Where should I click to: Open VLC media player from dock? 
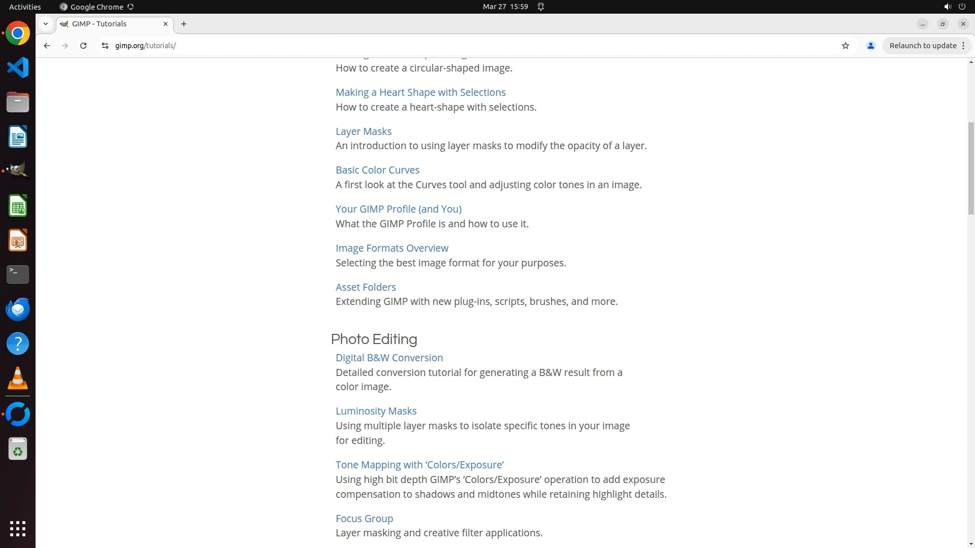pos(18,379)
